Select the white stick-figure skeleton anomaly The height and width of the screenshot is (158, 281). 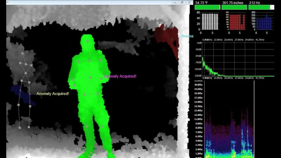pyautogui.click(x=25, y=91)
